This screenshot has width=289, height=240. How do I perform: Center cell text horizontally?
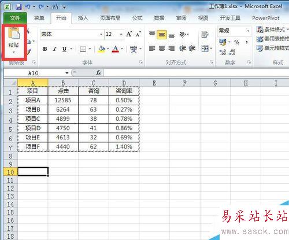[x=162, y=48]
